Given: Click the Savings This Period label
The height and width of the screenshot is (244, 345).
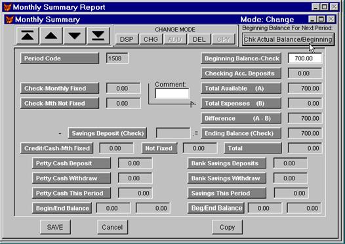Looking at the screenshot, I should [x=227, y=193].
